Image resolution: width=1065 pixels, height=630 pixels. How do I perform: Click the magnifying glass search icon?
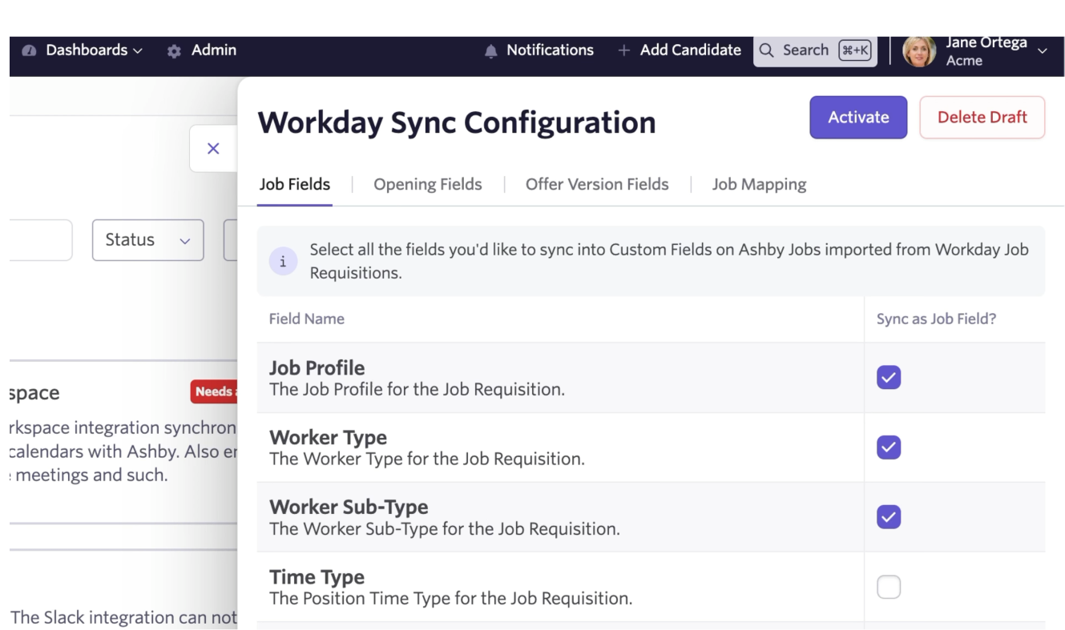pyautogui.click(x=767, y=50)
